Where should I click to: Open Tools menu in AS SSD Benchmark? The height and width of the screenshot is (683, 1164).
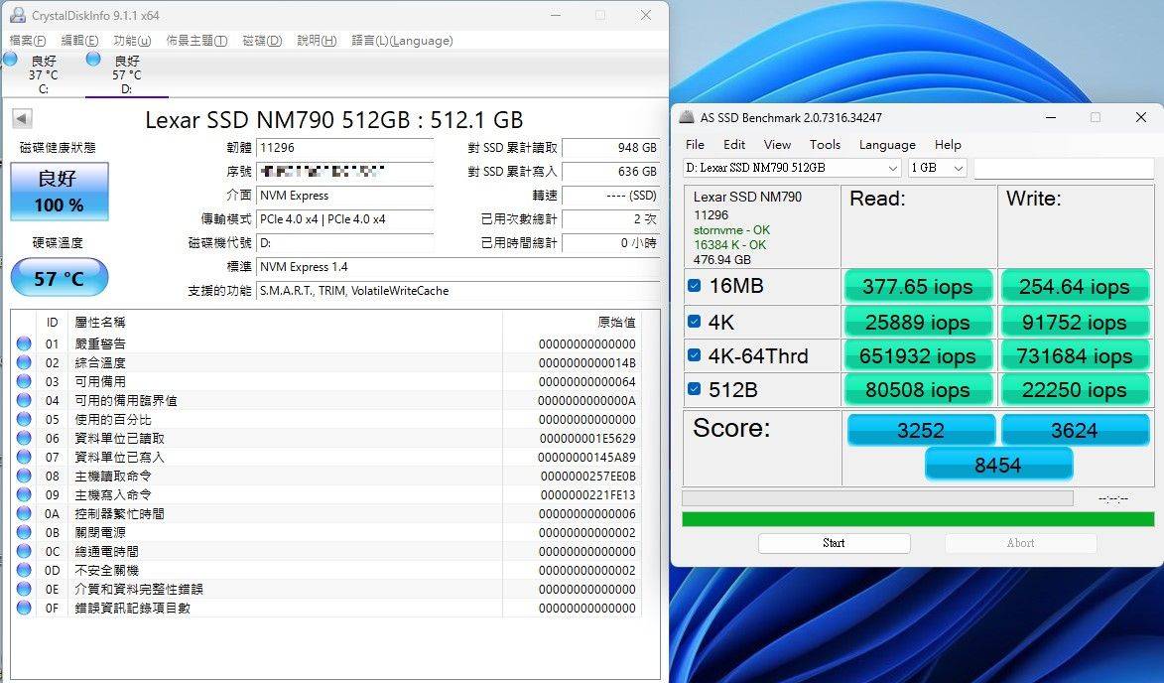coord(825,144)
